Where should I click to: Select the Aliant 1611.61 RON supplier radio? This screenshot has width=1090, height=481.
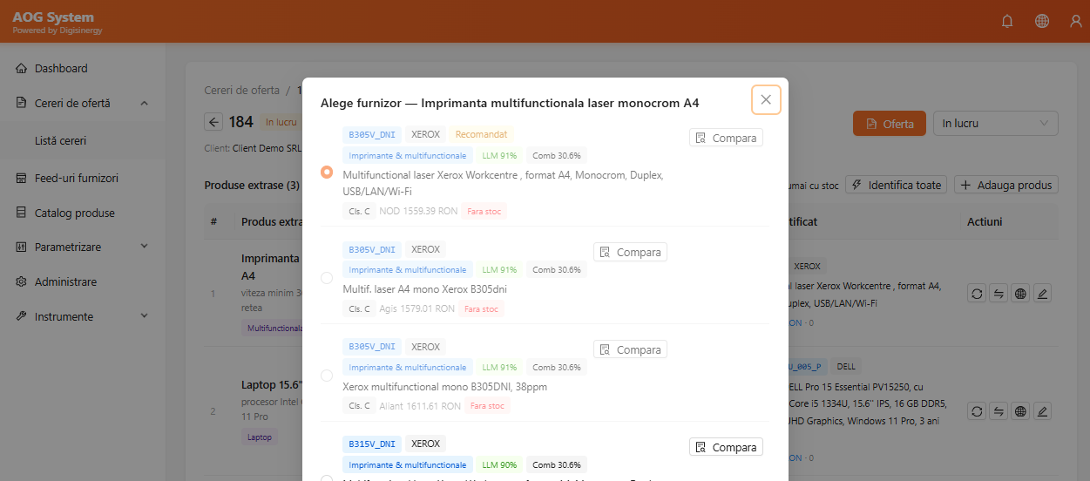pyautogui.click(x=327, y=376)
